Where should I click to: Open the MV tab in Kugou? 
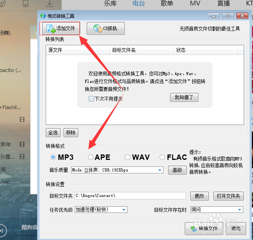[x=195, y=3]
